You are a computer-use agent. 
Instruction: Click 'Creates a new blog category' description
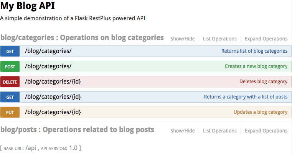(256, 66)
